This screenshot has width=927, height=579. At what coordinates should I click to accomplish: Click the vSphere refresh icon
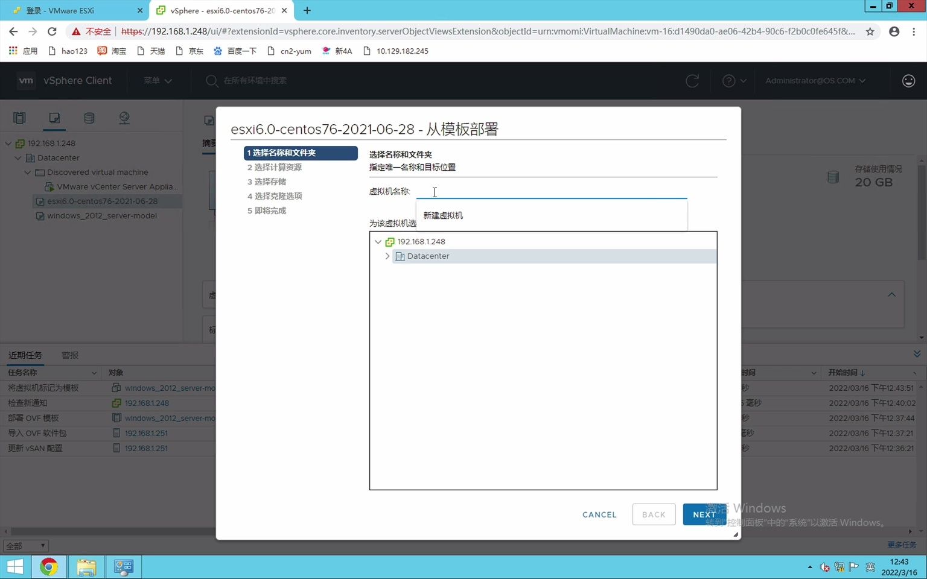pyautogui.click(x=692, y=81)
